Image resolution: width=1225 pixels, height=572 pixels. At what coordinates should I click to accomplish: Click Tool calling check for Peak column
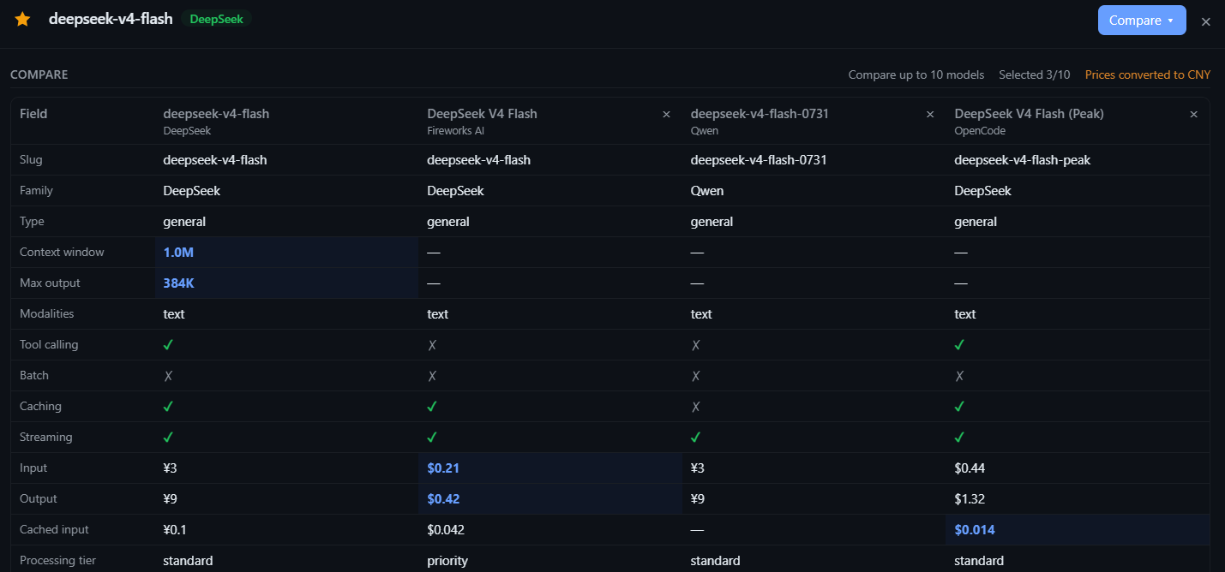coord(959,344)
